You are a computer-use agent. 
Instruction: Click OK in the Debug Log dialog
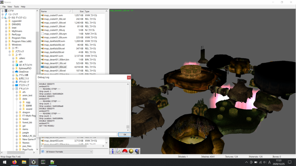pos(125,134)
